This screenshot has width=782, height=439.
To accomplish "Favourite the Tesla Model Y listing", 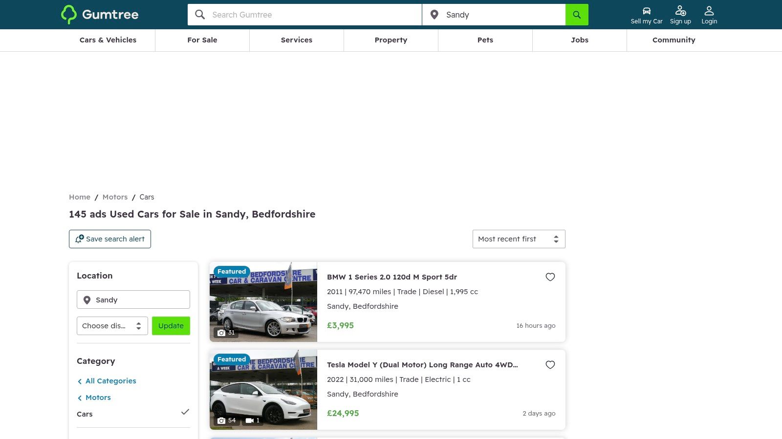I will pyautogui.click(x=550, y=365).
